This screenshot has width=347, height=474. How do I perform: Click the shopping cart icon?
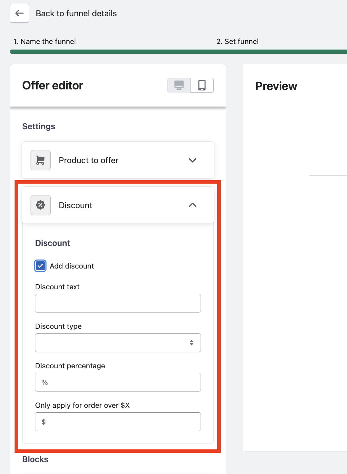pyautogui.click(x=41, y=160)
